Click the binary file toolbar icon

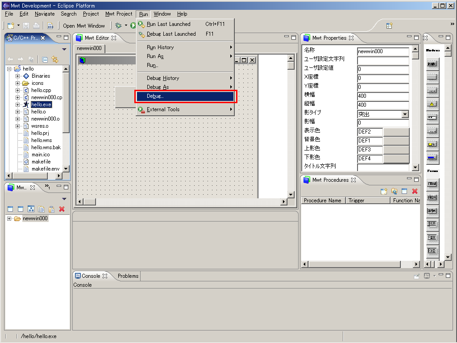click(50, 25)
